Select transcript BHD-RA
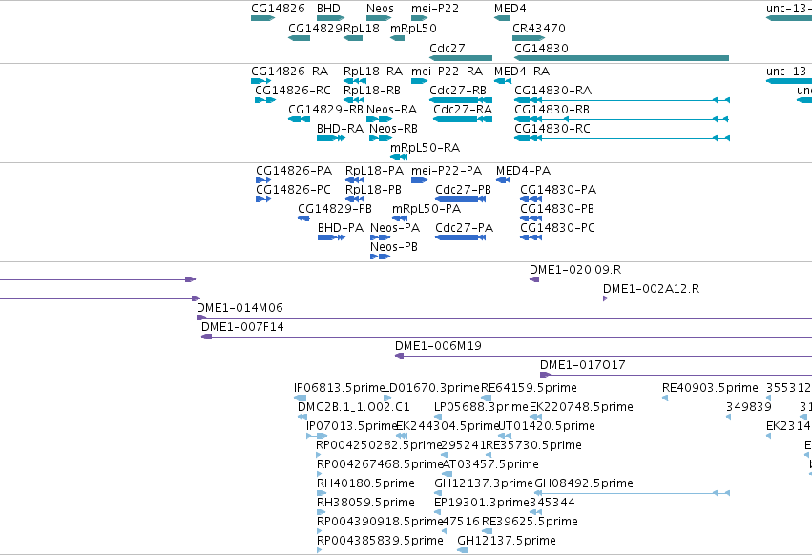 click(x=341, y=129)
